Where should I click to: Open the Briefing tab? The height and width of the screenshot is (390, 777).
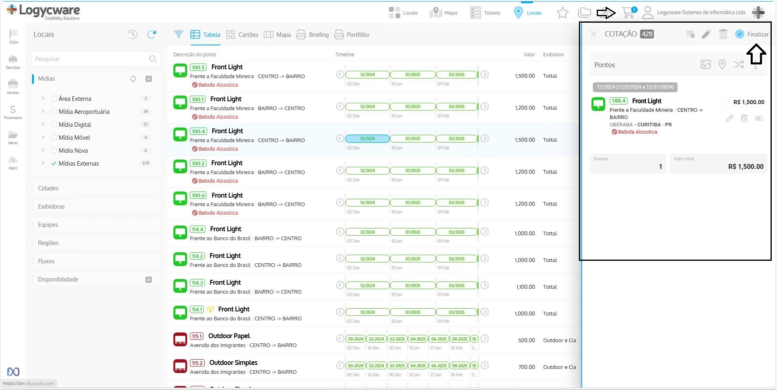point(312,35)
